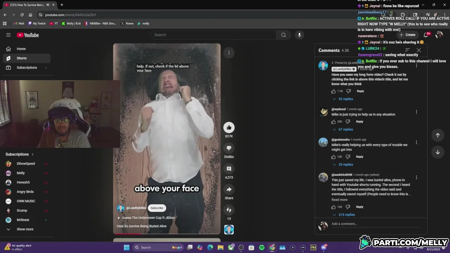Reply to the @gustavodru comment
The height and width of the screenshot is (253, 450).
point(359,157)
